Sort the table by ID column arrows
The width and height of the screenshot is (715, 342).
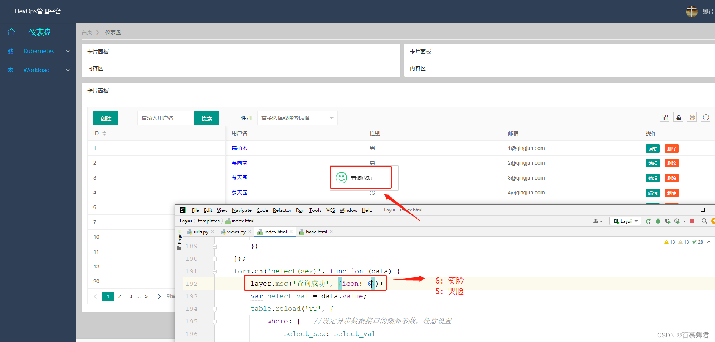pyautogui.click(x=104, y=133)
